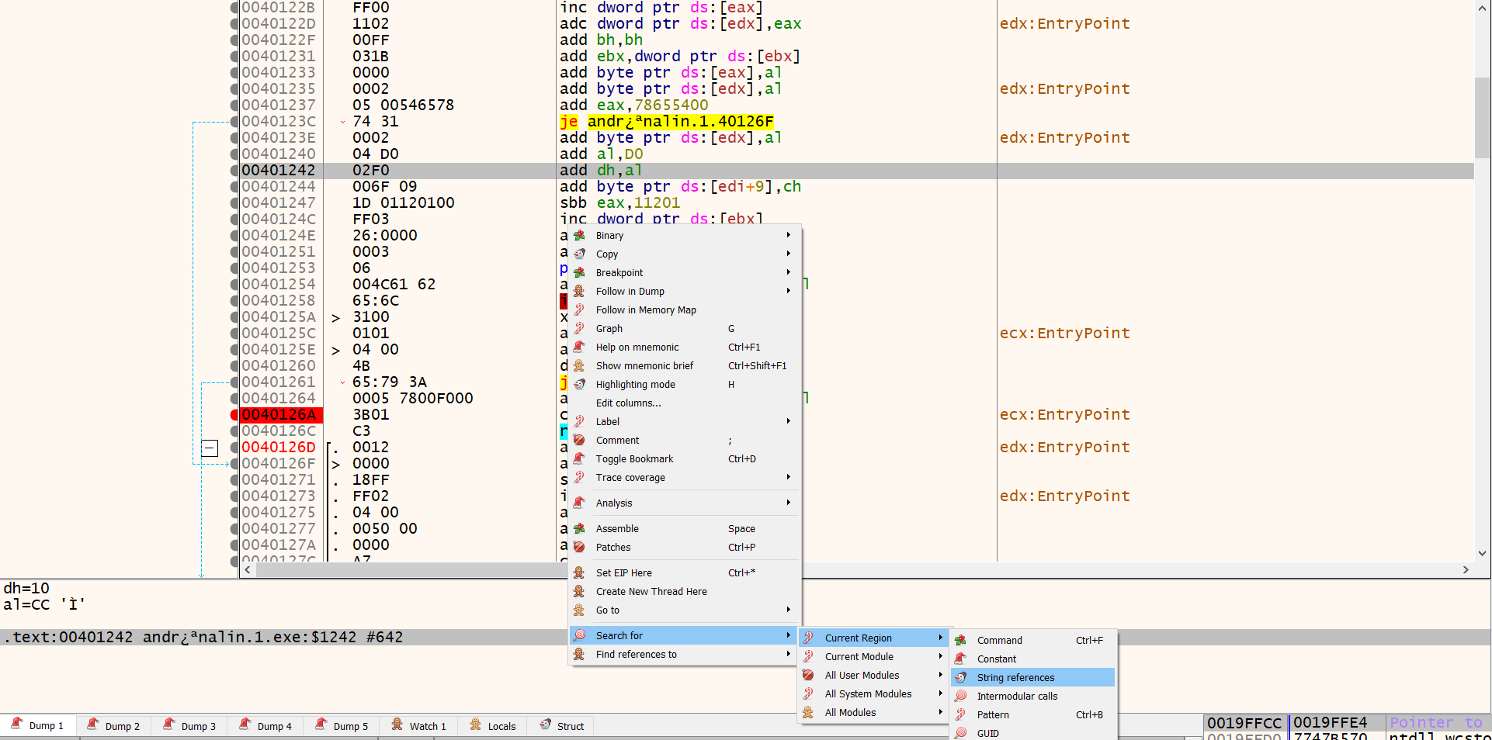Expand the Analysis submenu arrow

788,503
